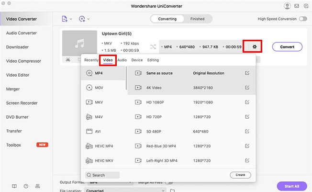This screenshot has height=192, width=312.
Task: Select Same as source preset
Action: click(191, 73)
